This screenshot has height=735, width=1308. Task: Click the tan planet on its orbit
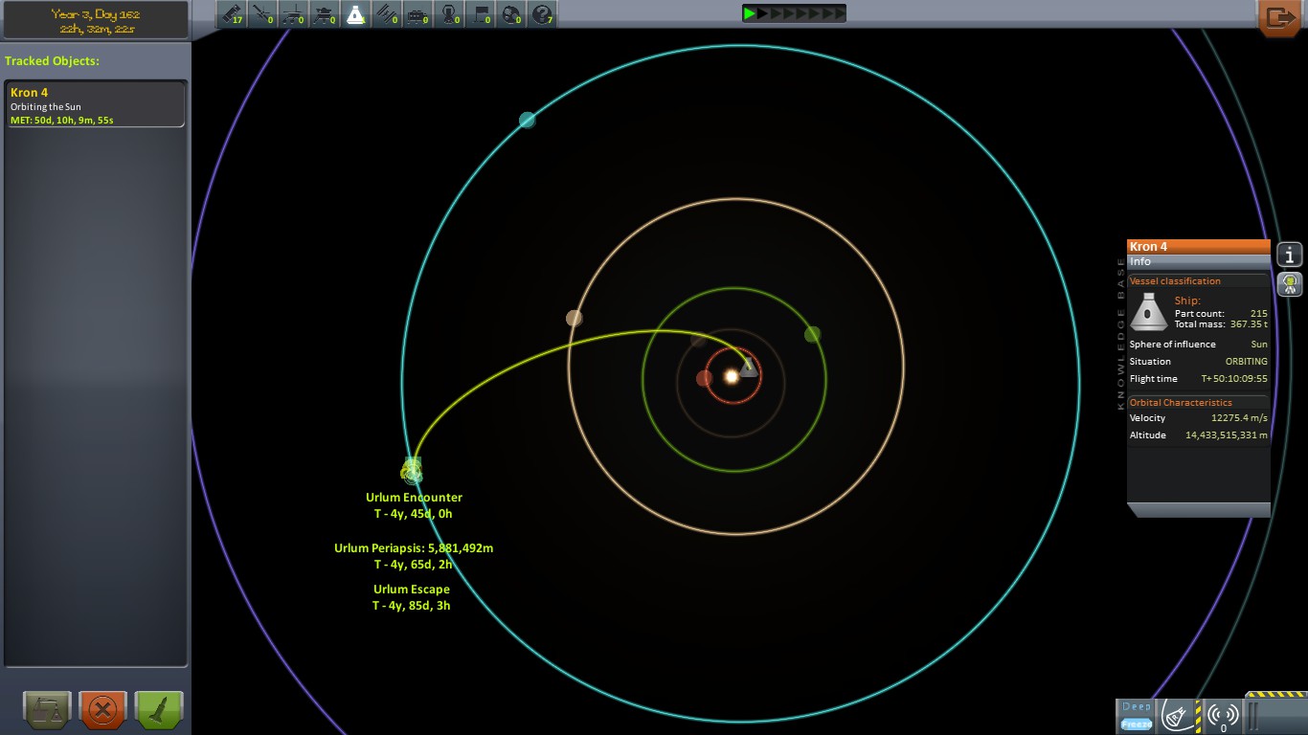pos(574,318)
